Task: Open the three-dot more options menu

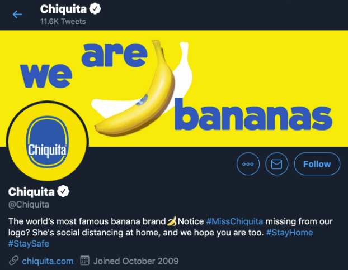Action: tap(248, 164)
